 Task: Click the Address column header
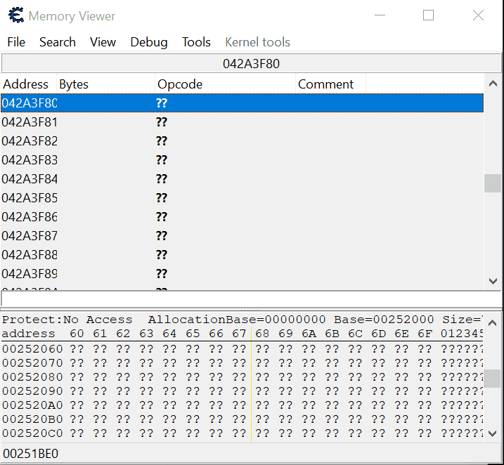pos(26,84)
